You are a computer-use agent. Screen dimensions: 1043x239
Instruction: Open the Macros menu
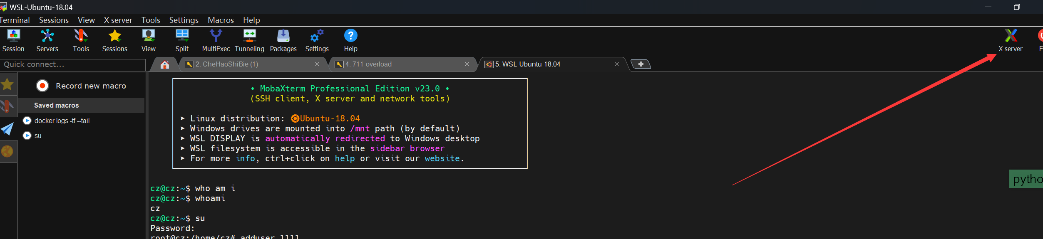click(x=221, y=20)
